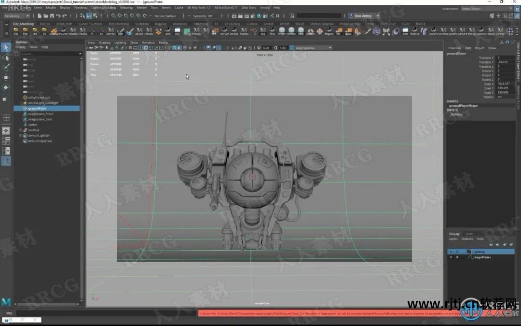This screenshot has width=521, height=326.
Task: Toggle visibility V on the imagePlanes layer
Action: point(451,257)
